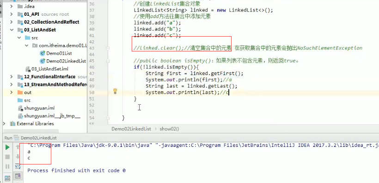Click the java command line in console

(x=203, y=145)
